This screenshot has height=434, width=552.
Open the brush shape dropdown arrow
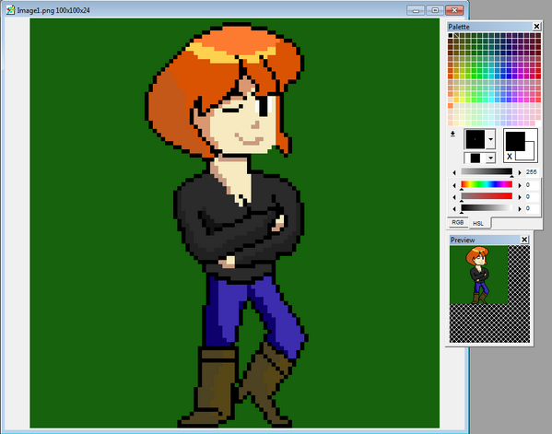point(491,139)
